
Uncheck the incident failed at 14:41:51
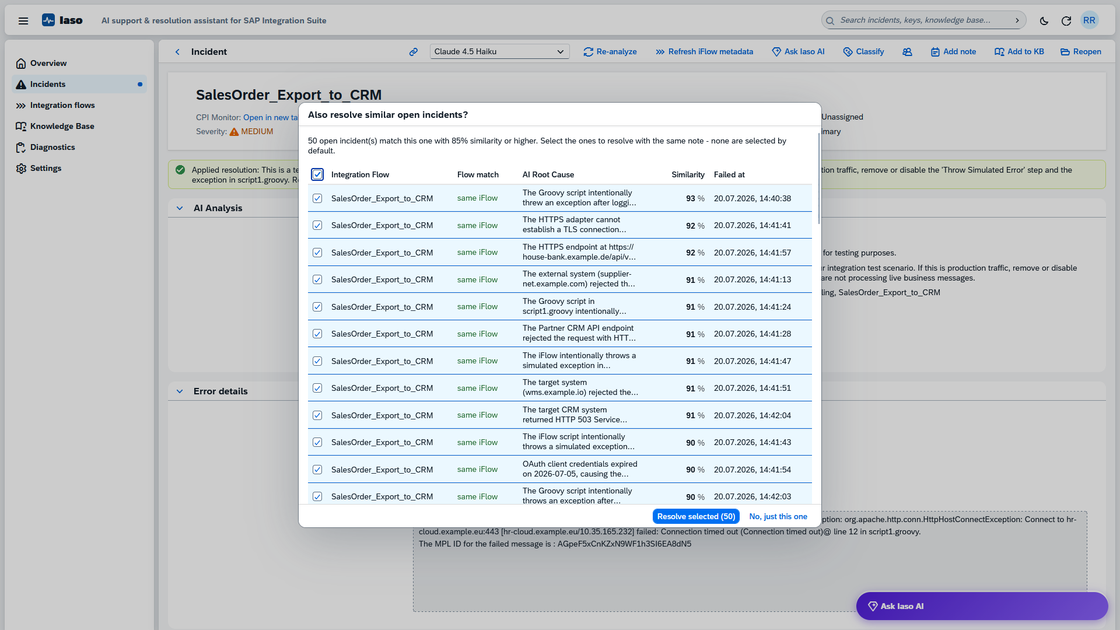(x=317, y=388)
